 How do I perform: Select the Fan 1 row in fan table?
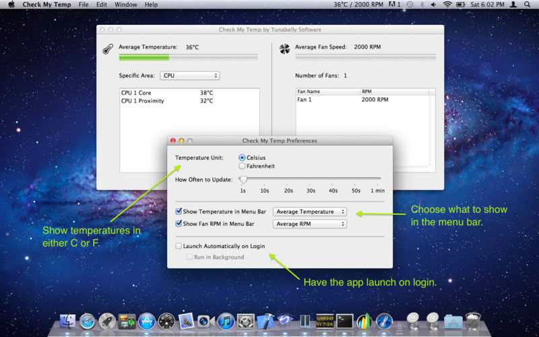click(x=362, y=100)
